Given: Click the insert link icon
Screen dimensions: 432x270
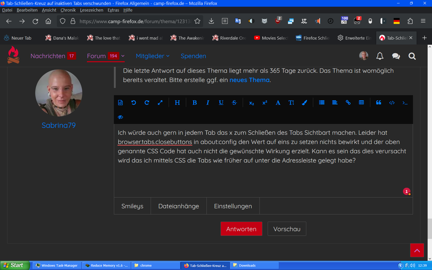Looking at the screenshot, I should click(348, 103).
